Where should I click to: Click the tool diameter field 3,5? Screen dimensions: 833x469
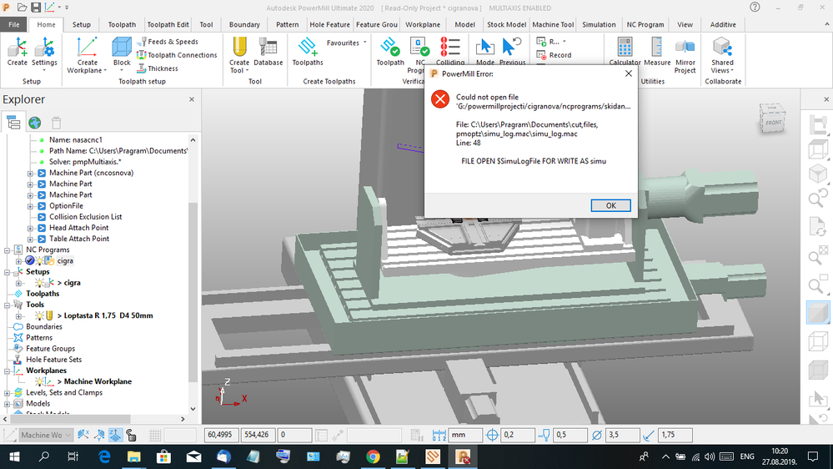tap(622, 435)
